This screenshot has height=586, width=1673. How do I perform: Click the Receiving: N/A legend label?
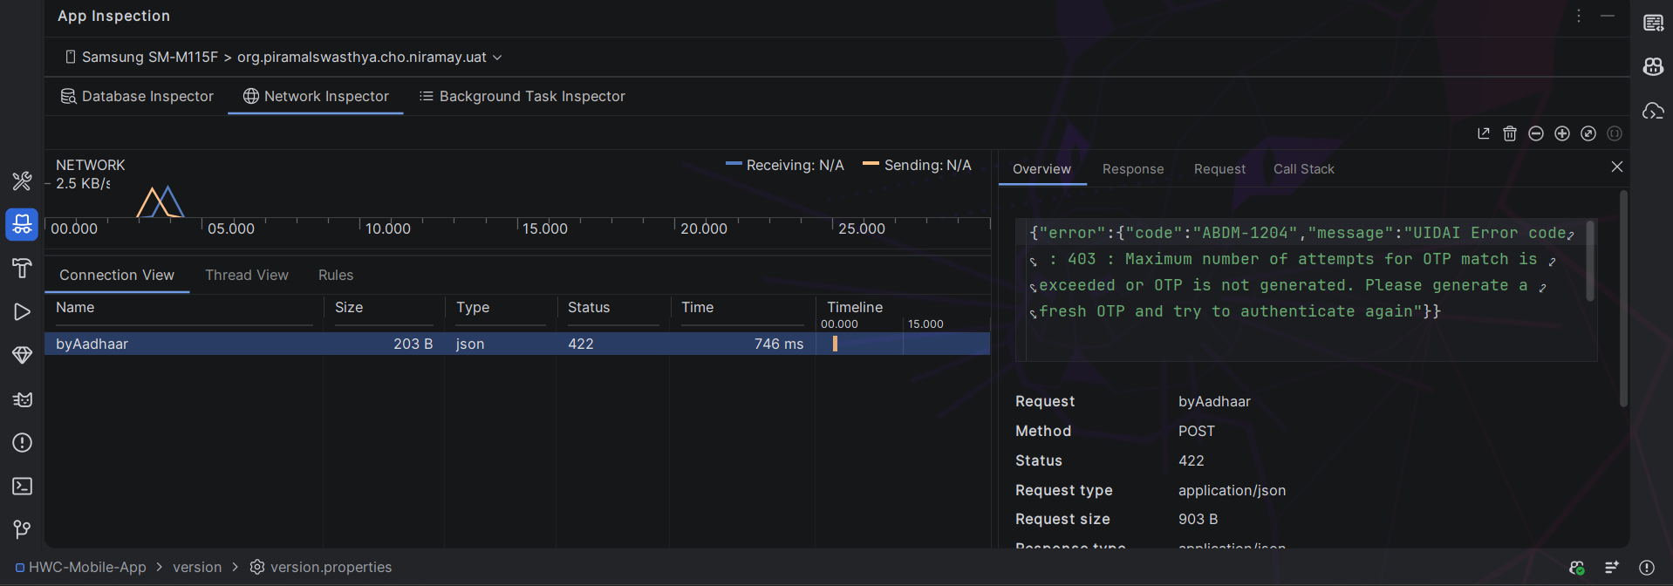point(785,165)
